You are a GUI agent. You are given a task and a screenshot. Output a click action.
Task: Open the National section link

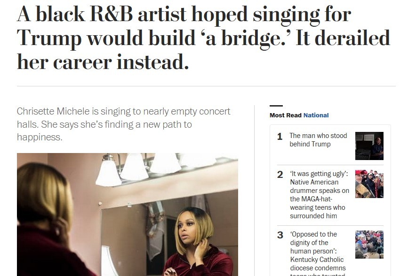point(316,115)
